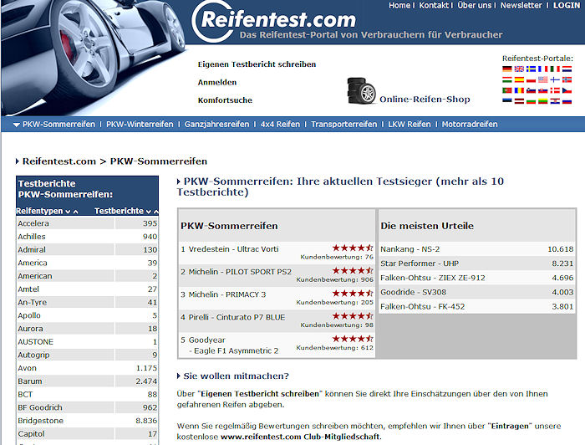Open PKW-Winterreifen navigation item

tap(140, 125)
